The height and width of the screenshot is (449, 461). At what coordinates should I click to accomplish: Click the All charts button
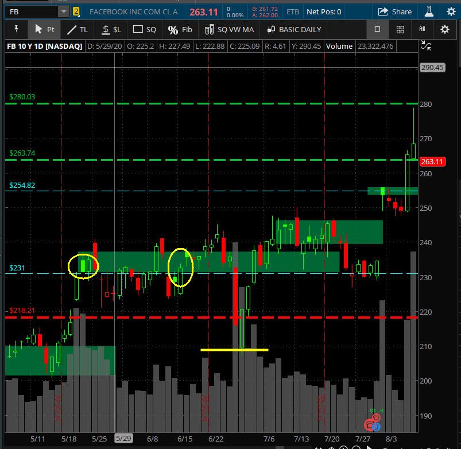423,29
